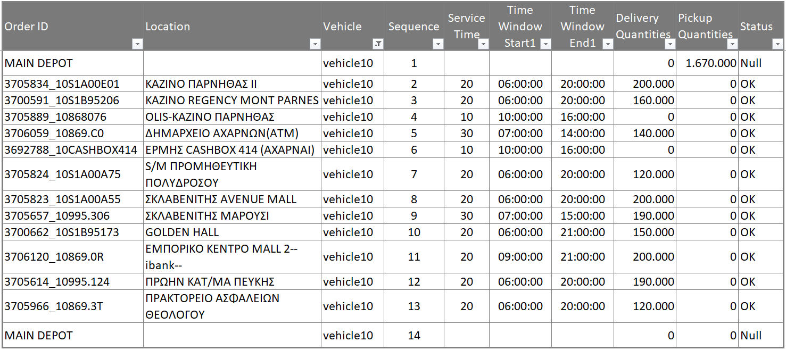
Task: Select the GOLDEN HALL location cell
Action: (x=232, y=232)
